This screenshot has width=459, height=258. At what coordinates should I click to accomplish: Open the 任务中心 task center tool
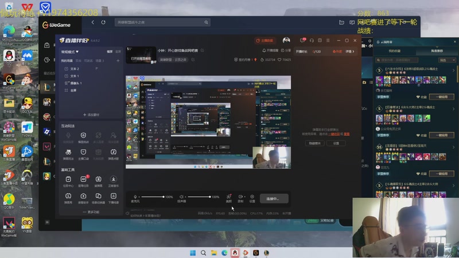(68, 181)
